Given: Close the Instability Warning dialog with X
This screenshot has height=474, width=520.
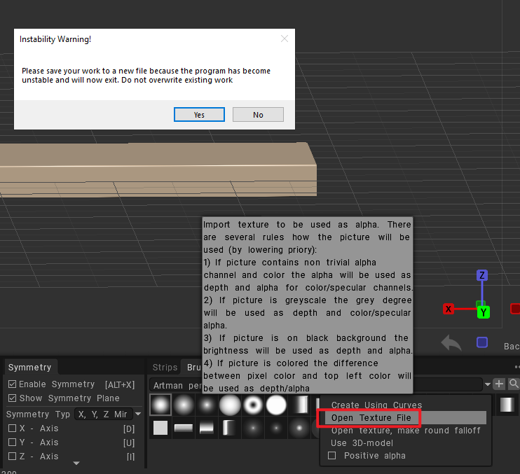Looking at the screenshot, I should pos(284,39).
